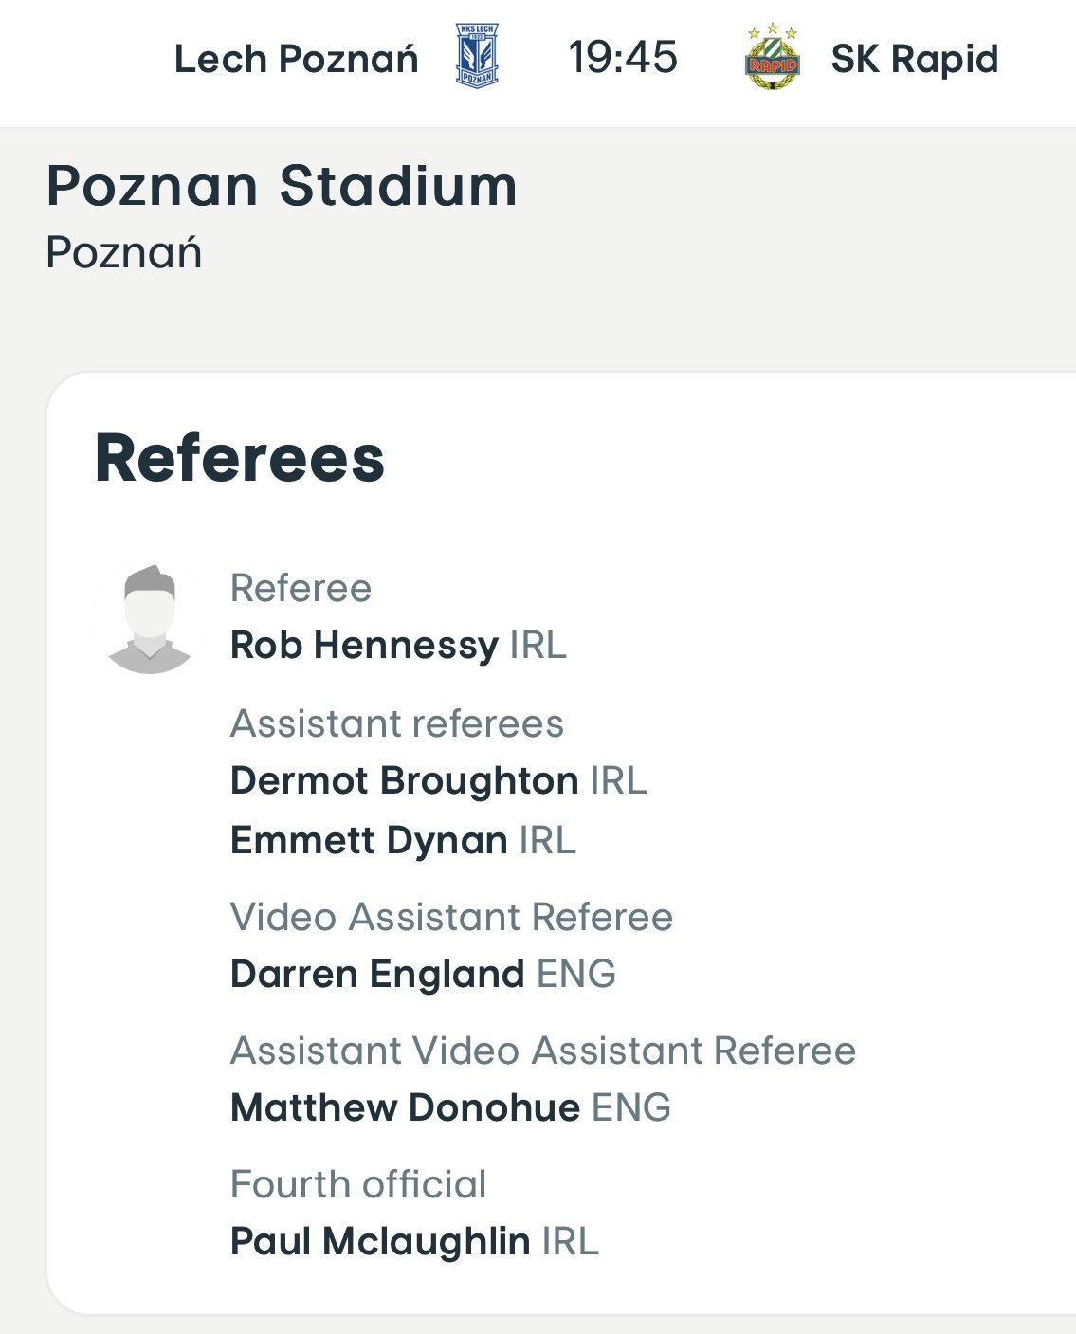This screenshot has width=1076, height=1334.
Task: Select assistant referee Dermot Broughton
Action: (x=404, y=781)
